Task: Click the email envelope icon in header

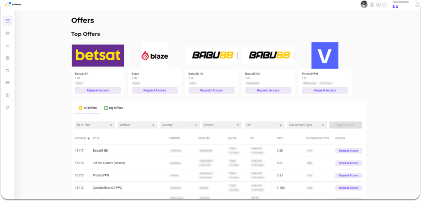Action: pos(385,5)
